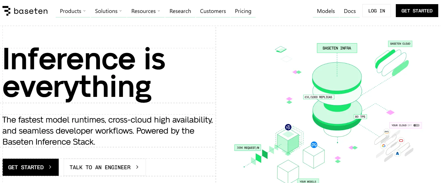
Task: Click the Oracle cloud icon
Action: 401,141
